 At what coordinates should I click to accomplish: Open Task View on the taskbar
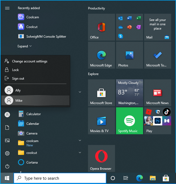[126, 178]
